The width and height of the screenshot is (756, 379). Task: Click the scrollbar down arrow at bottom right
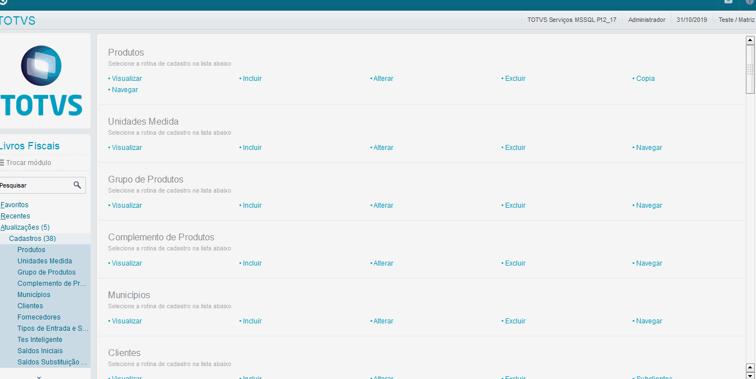pos(750,375)
